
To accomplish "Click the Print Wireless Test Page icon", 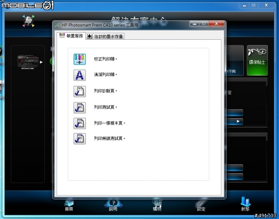I will pyautogui.click(x=79, y=139).
